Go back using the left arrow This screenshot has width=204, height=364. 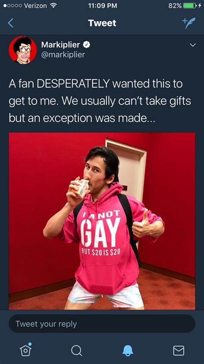pyautogui.click(x=11, y=23)
